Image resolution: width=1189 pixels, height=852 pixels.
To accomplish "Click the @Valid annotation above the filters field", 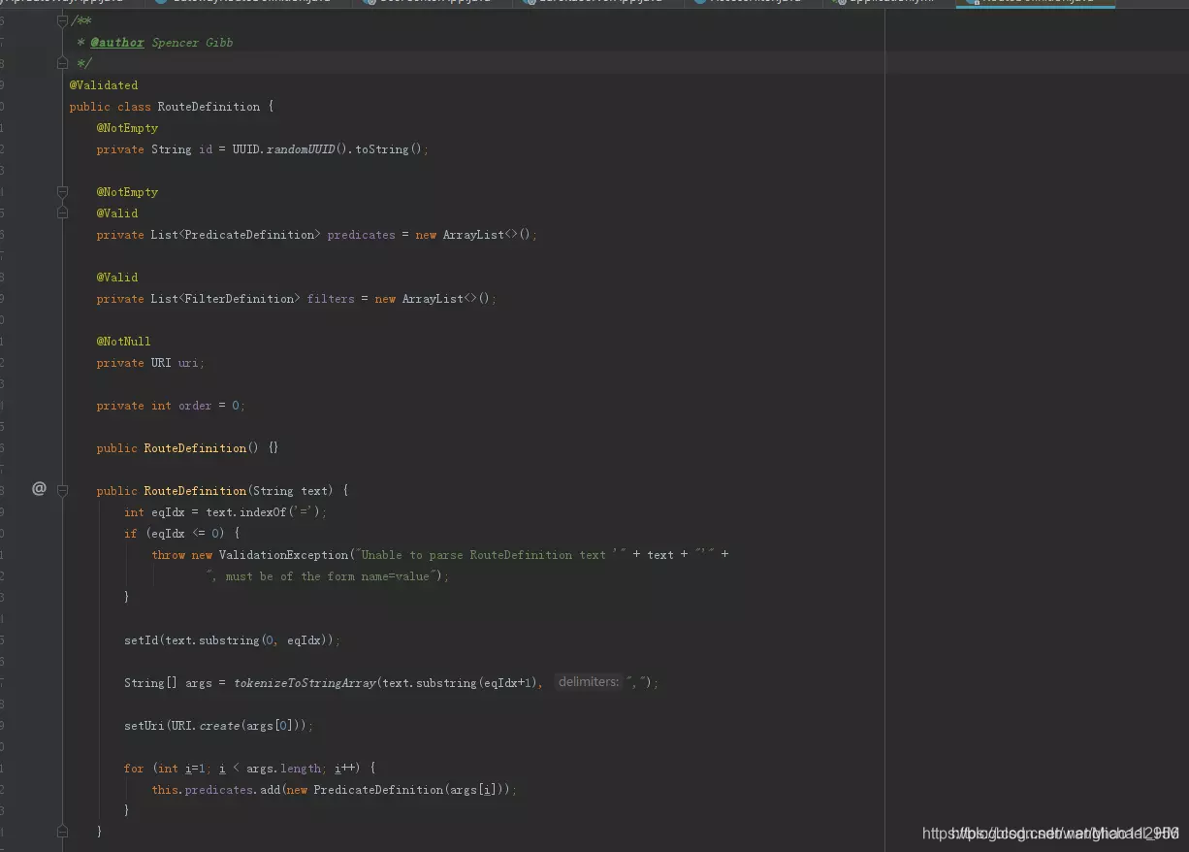I will tap(117, 278).
